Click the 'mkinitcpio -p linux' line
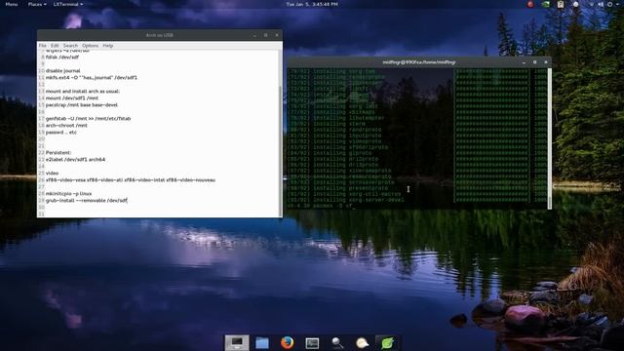The image size is (624, 351). [68, 194]
